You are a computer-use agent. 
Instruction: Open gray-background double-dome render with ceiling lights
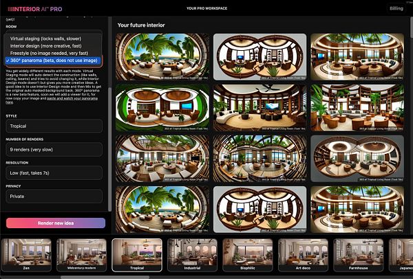point(357,159)
